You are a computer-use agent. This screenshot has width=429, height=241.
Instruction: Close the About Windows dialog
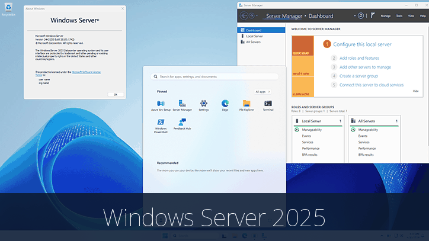123,8
